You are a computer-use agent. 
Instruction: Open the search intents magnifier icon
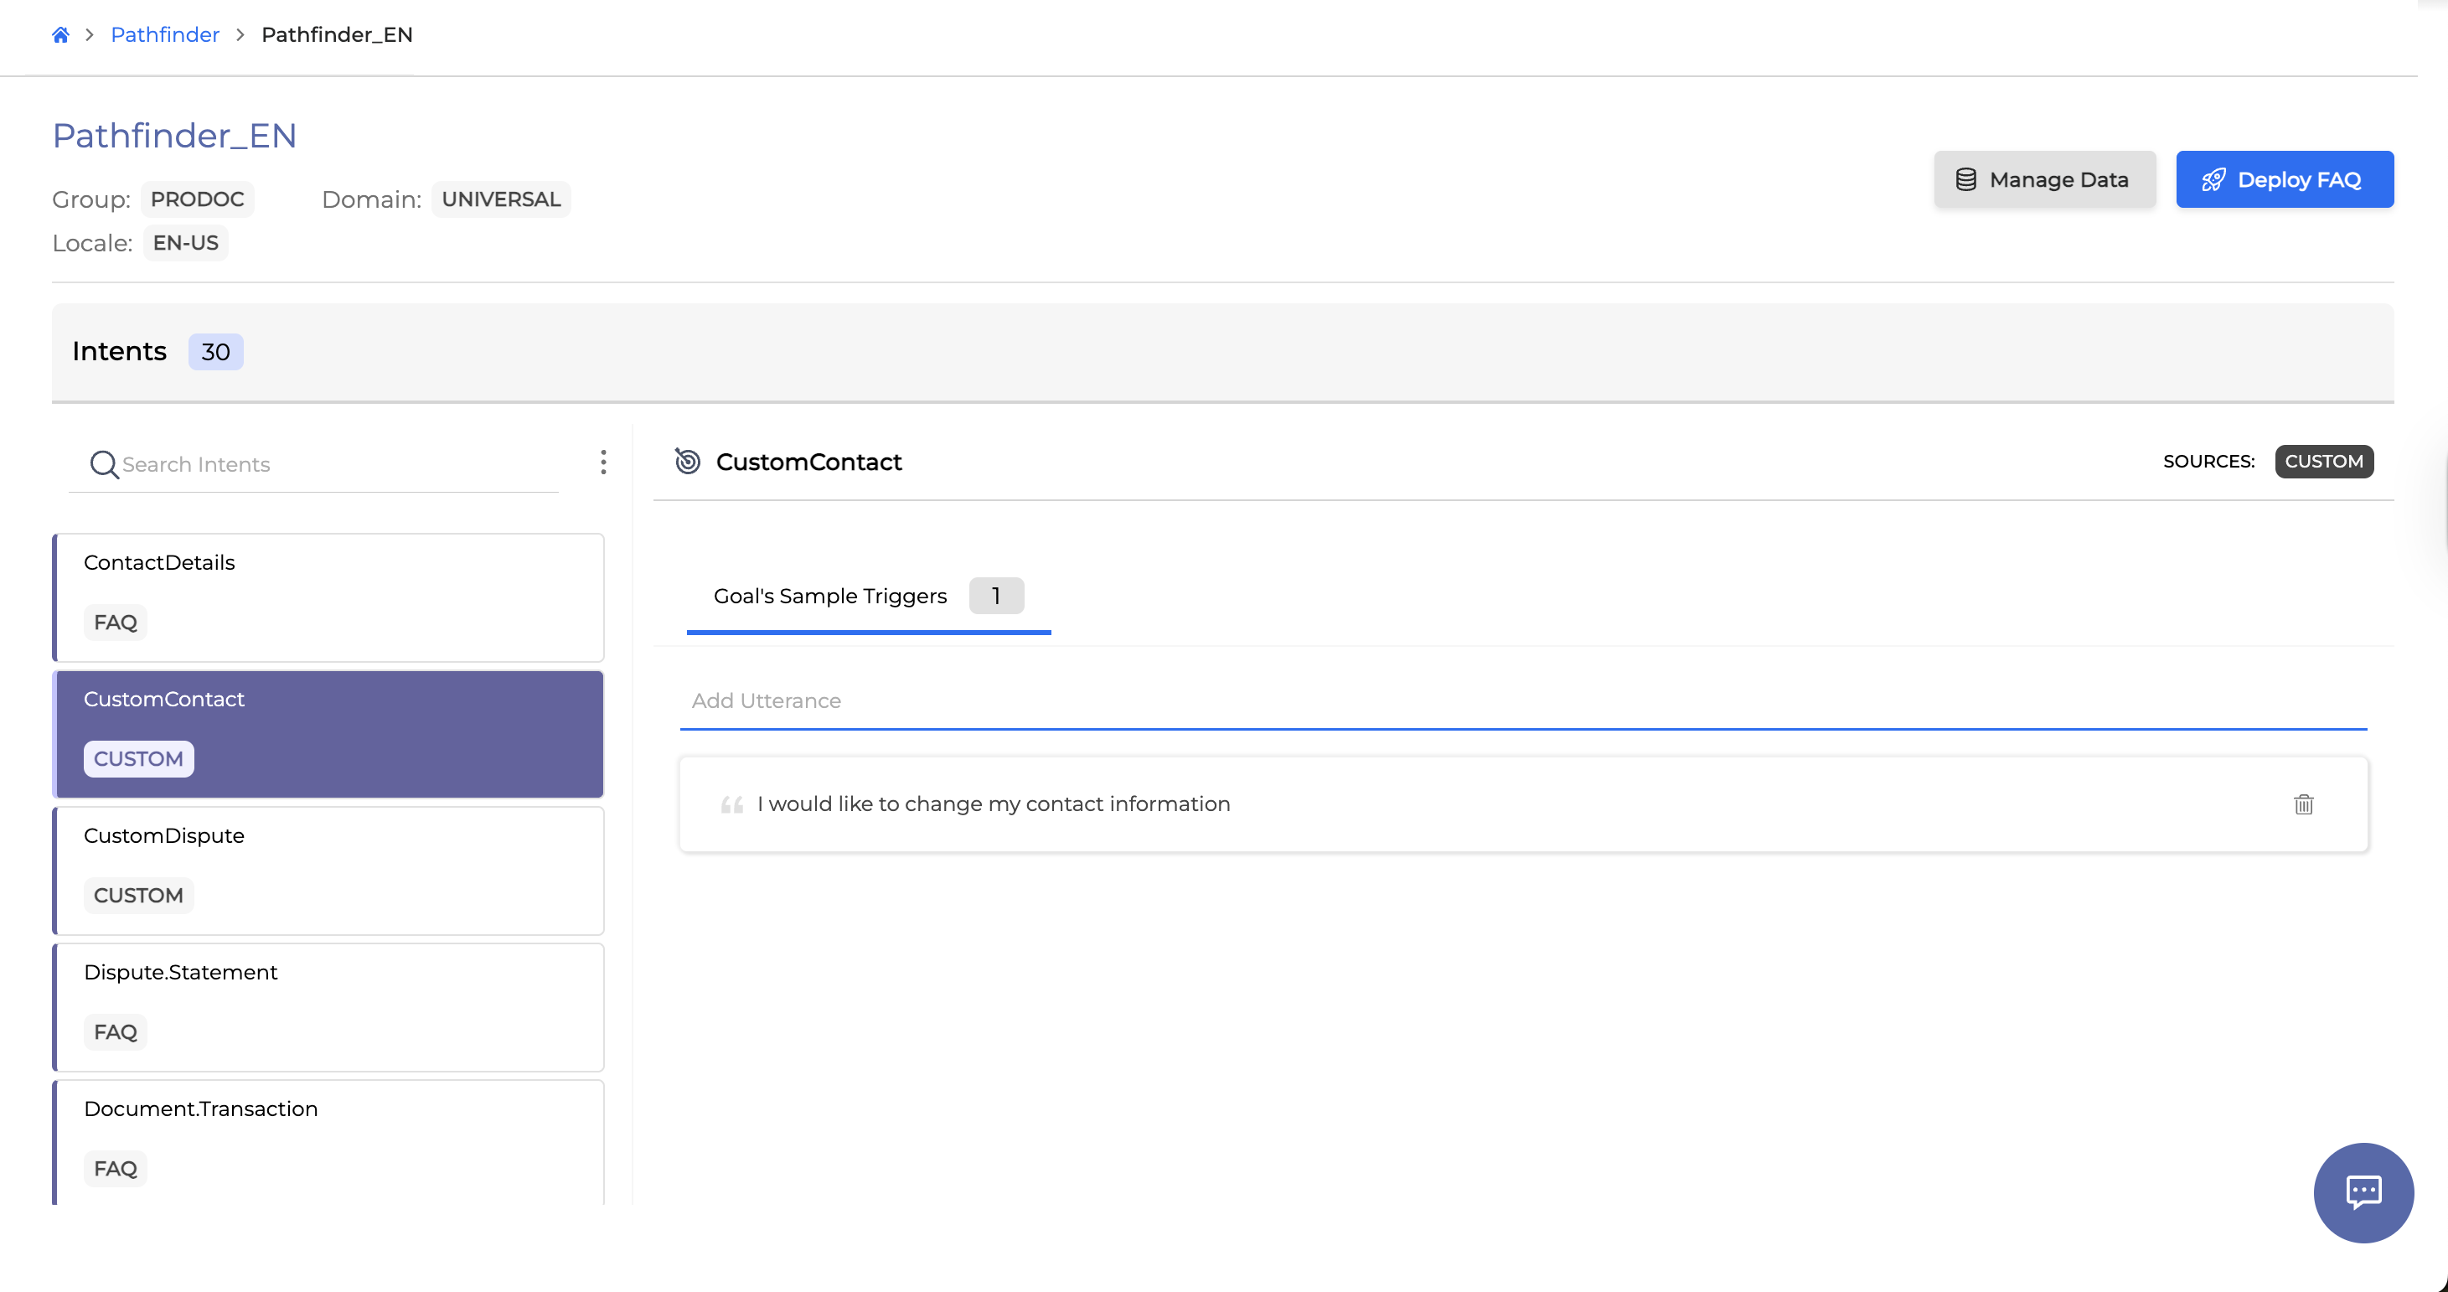click(105, 465)
